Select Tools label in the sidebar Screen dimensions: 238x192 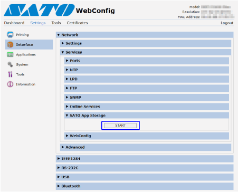click(x=20, y=74)
